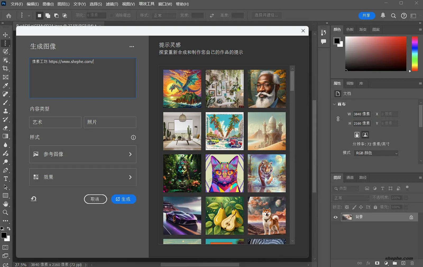Open the notifications bell

coord(383,15)
